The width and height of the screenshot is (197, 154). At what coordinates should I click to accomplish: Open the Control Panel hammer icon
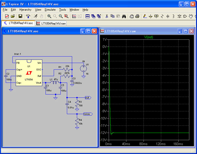pos(28,16)
